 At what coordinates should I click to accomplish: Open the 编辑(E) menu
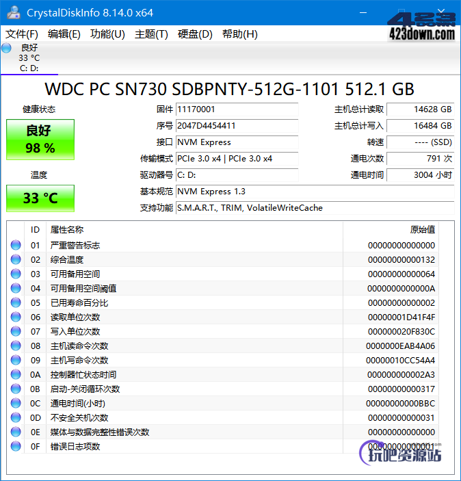64,34
